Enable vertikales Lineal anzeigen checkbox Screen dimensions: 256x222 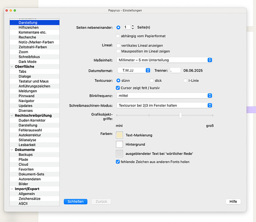coord(118,45)
